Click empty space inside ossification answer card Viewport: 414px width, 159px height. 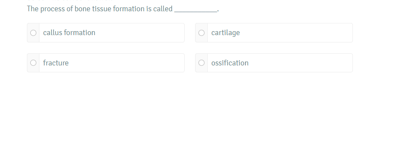(x=301, y=63)
